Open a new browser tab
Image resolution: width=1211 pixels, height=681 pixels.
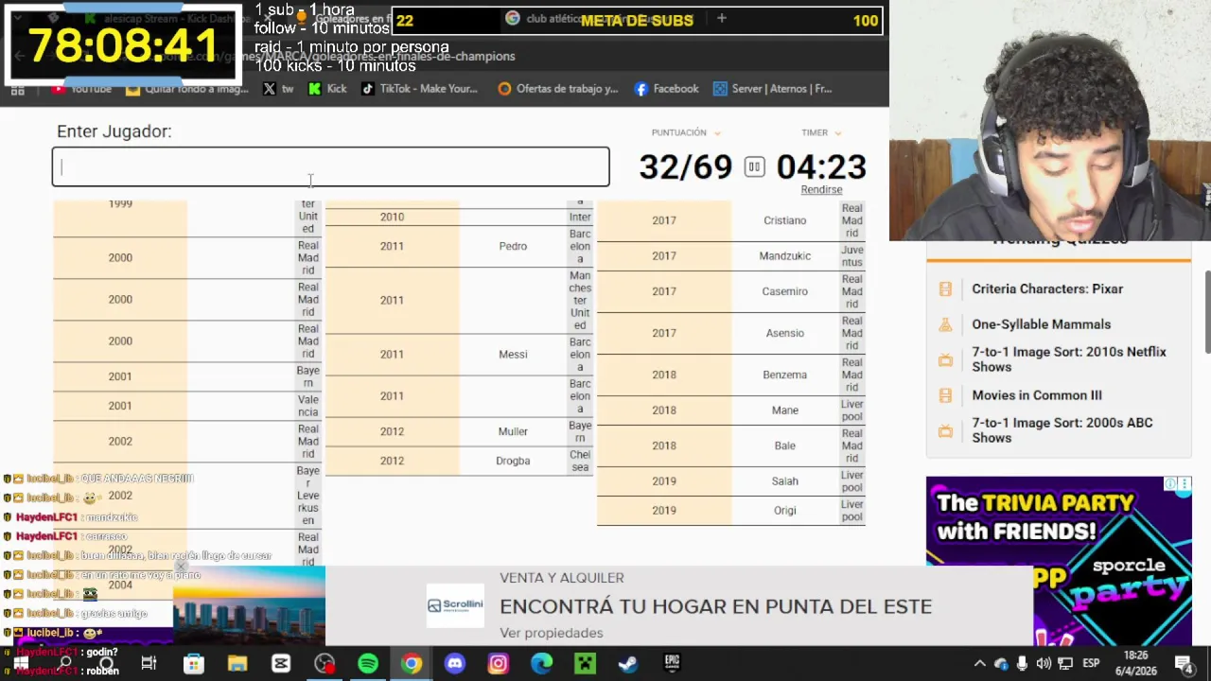point(721,18)
